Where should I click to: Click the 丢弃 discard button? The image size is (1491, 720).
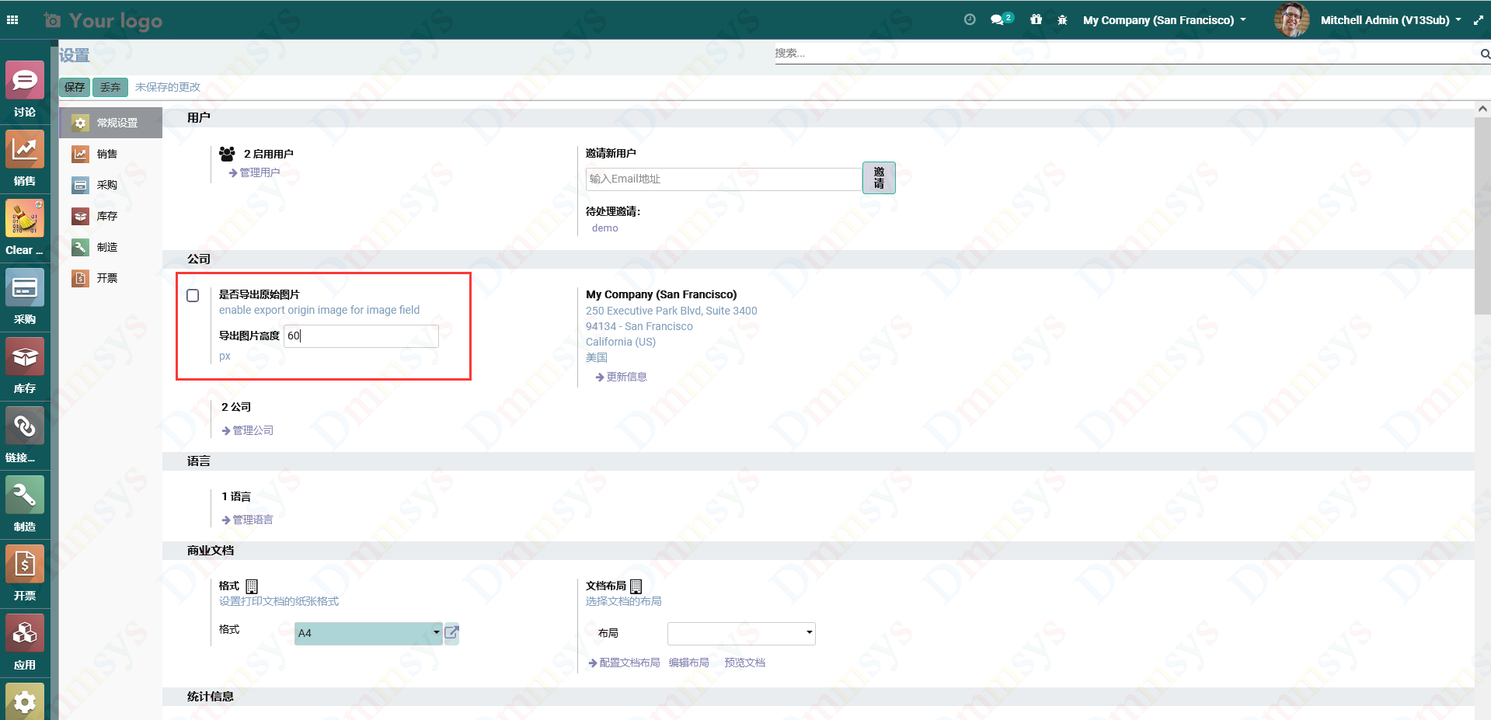coord(110,87)
